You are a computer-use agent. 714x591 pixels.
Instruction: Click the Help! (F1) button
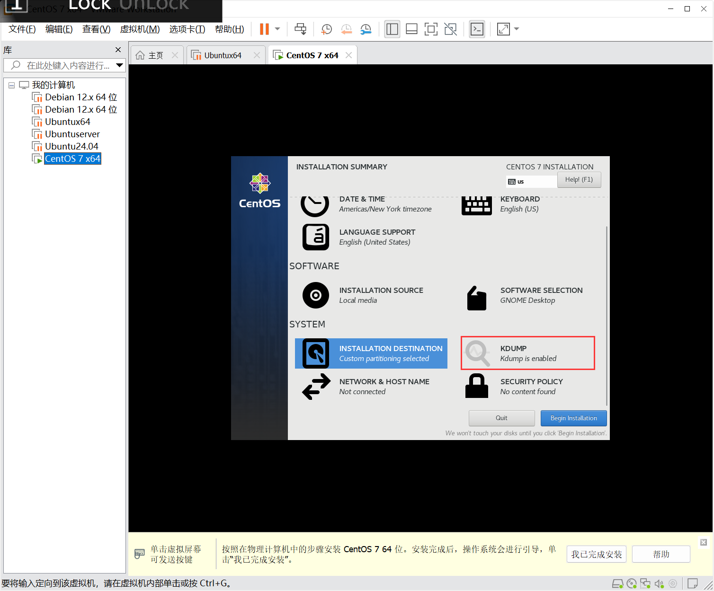pos(579,180)
